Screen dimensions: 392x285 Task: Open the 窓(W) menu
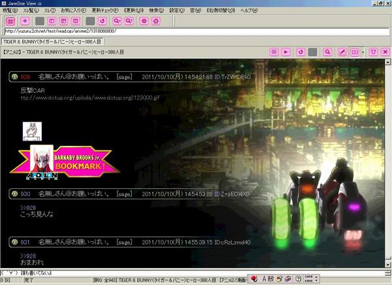(195, 10)
